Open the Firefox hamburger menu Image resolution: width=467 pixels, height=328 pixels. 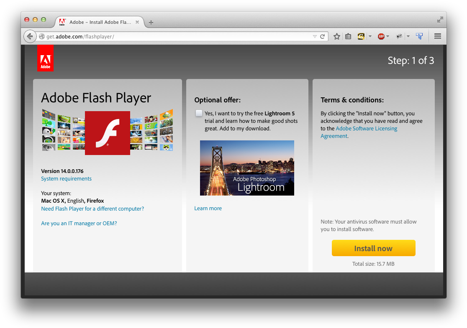point(438,37)
